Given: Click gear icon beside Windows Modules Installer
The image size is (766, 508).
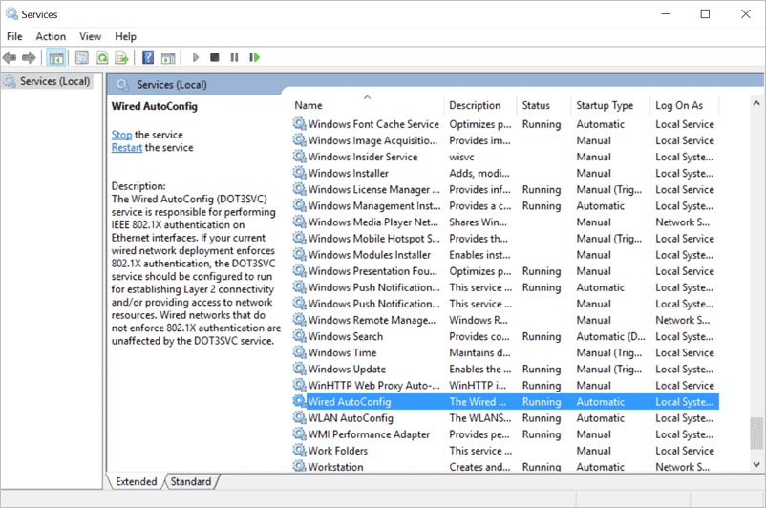Looking at the screenshot, I should click(300, 254).
